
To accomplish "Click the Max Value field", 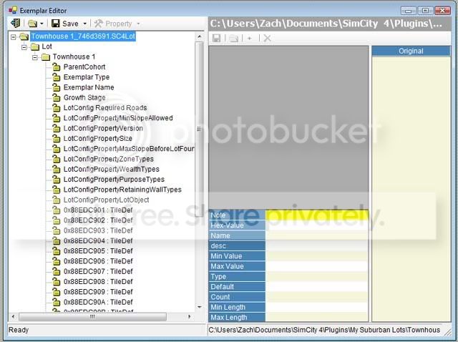I will 316,266.
